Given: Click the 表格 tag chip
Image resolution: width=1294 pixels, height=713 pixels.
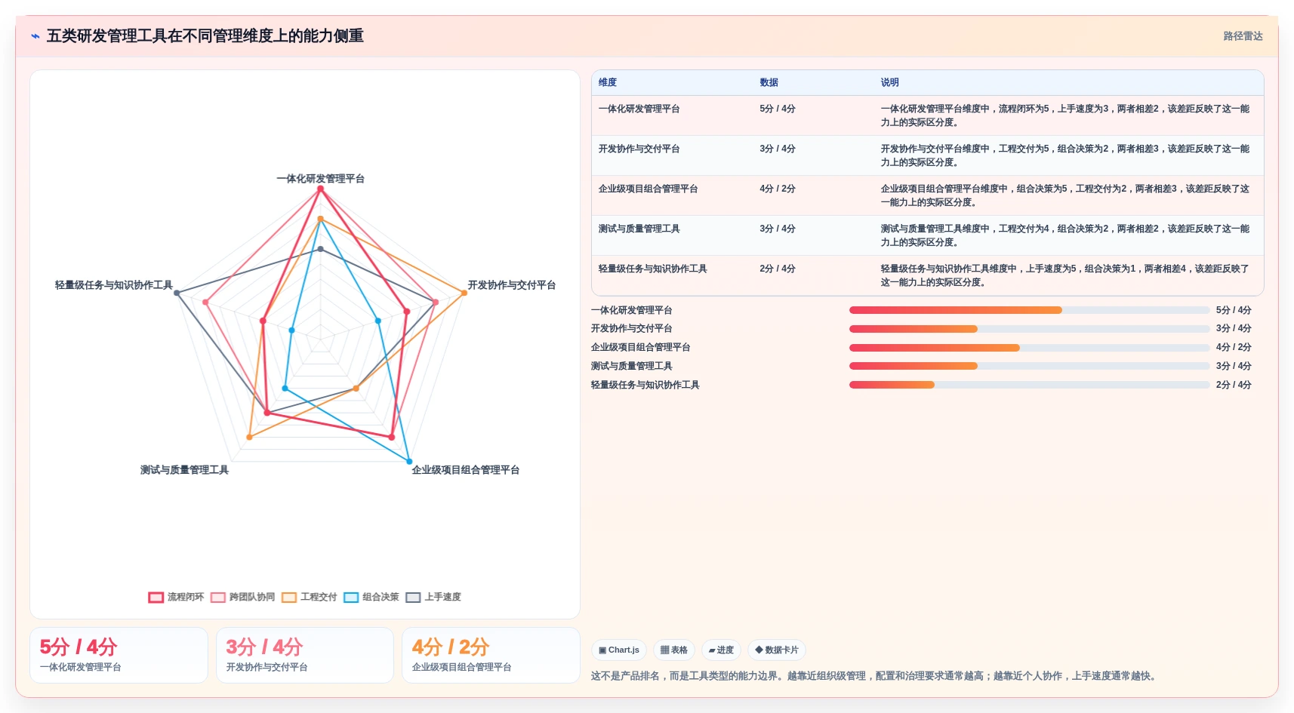Looking at the screenshot, I should pyautogui.click(x=674, y=650).
